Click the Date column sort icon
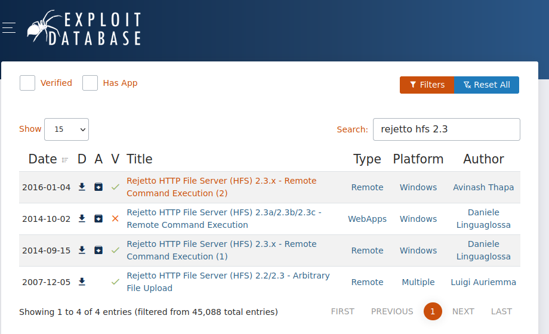 point(65,160)
